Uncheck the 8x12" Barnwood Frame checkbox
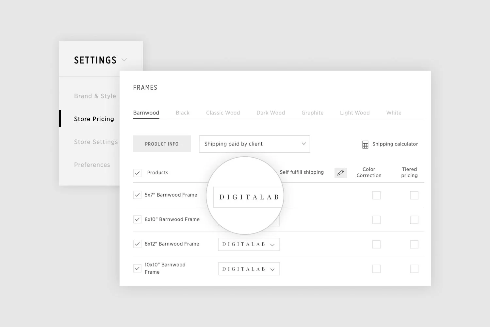This screenshot has width=490, height=327. tap(137, 244)
